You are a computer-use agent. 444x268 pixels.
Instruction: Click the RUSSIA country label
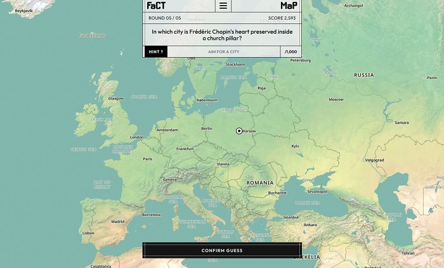pyautogui.click(x=364, y=75)
